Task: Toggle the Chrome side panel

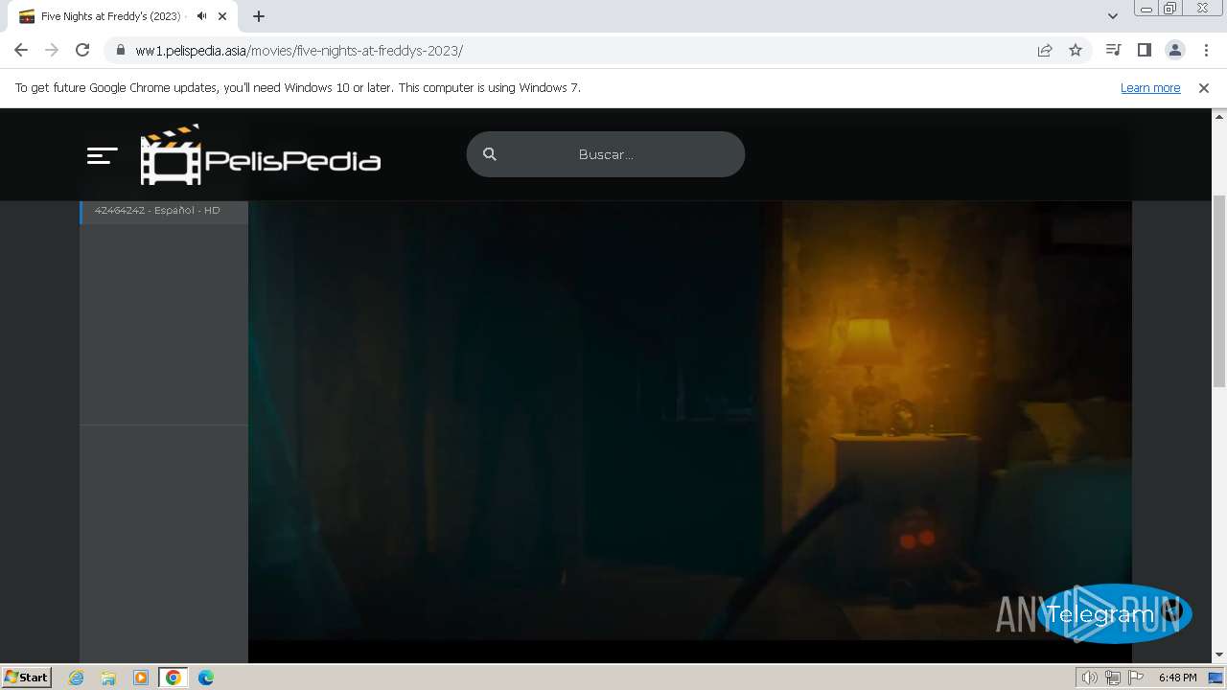Action: (1144, 50)
